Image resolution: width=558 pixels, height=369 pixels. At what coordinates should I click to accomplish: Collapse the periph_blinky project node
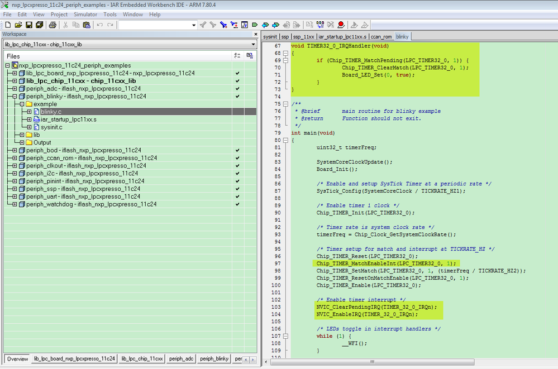tap(15, 97)
